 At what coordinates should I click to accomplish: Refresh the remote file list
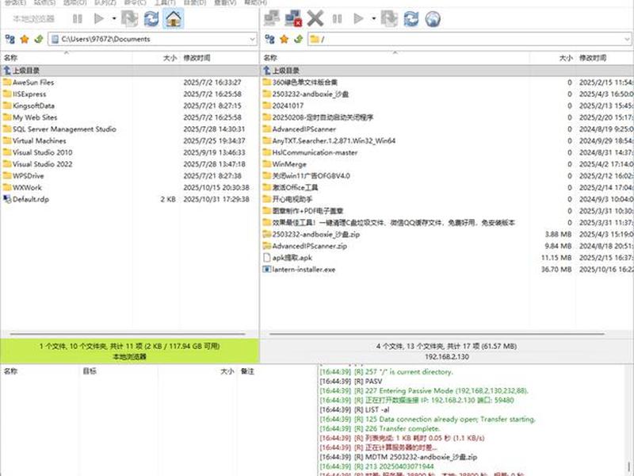(x=411, y=18)
